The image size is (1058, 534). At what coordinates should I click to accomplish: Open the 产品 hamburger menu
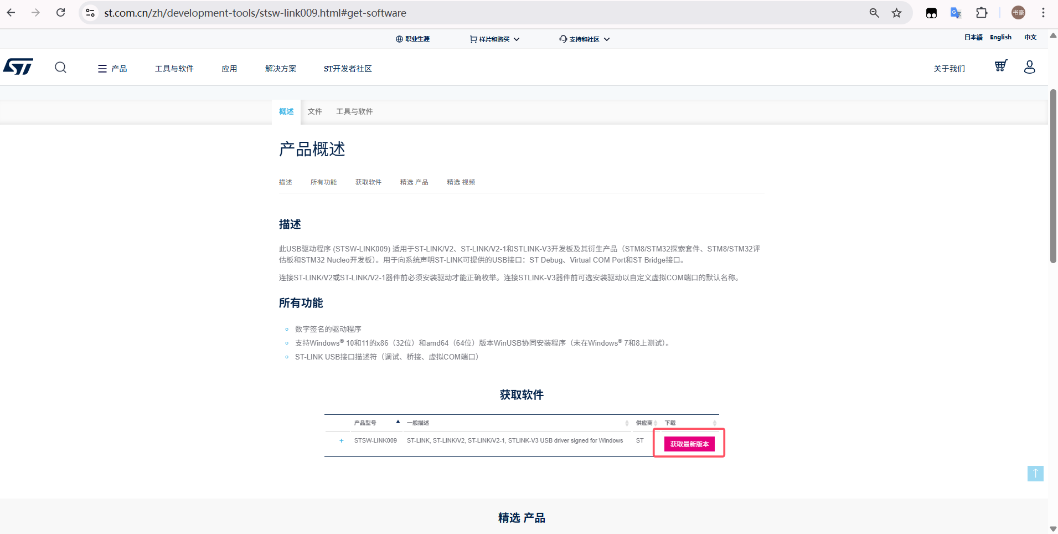pyautogui.click(x=112, y=69)
